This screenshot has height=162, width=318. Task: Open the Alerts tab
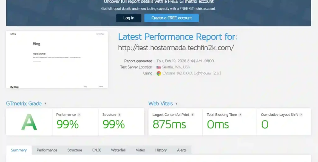coord(182,150)
